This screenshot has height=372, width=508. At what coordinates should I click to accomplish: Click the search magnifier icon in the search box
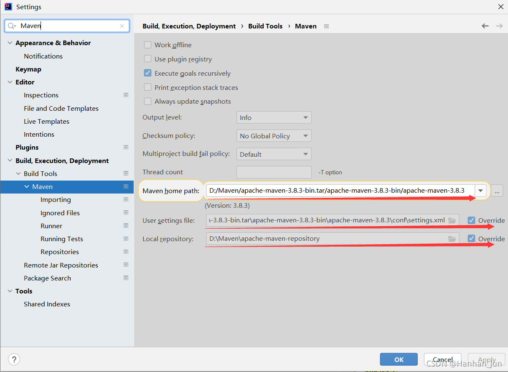point(12,26)
